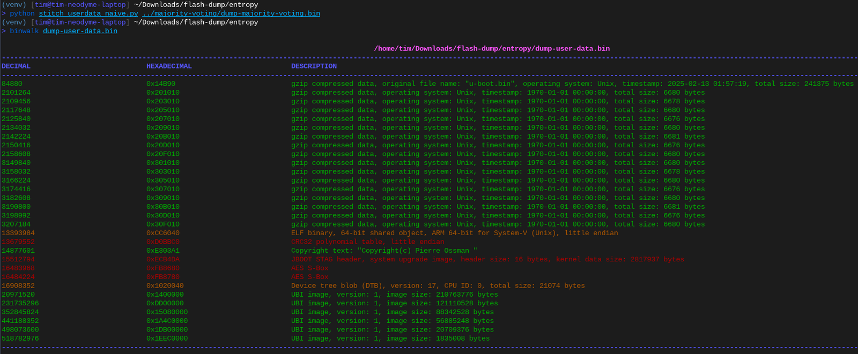858x354 pixels.
Task: Click decimal offset 3166224
Action: point(16,180)
